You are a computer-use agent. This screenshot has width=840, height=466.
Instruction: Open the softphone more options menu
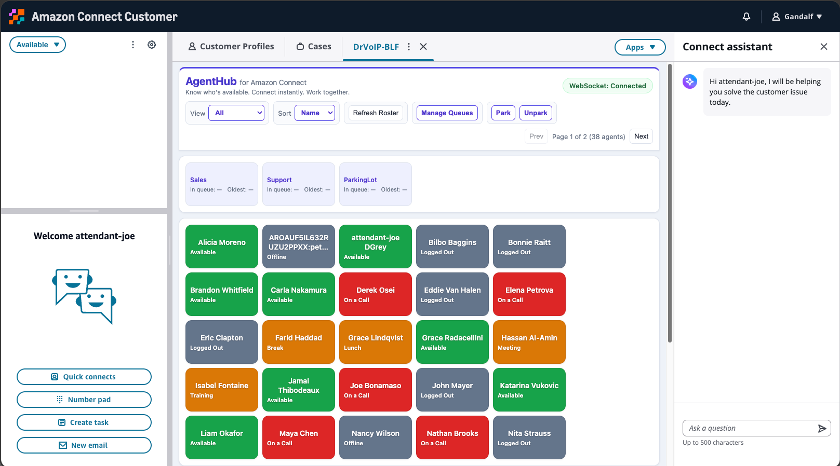[133, 45]
